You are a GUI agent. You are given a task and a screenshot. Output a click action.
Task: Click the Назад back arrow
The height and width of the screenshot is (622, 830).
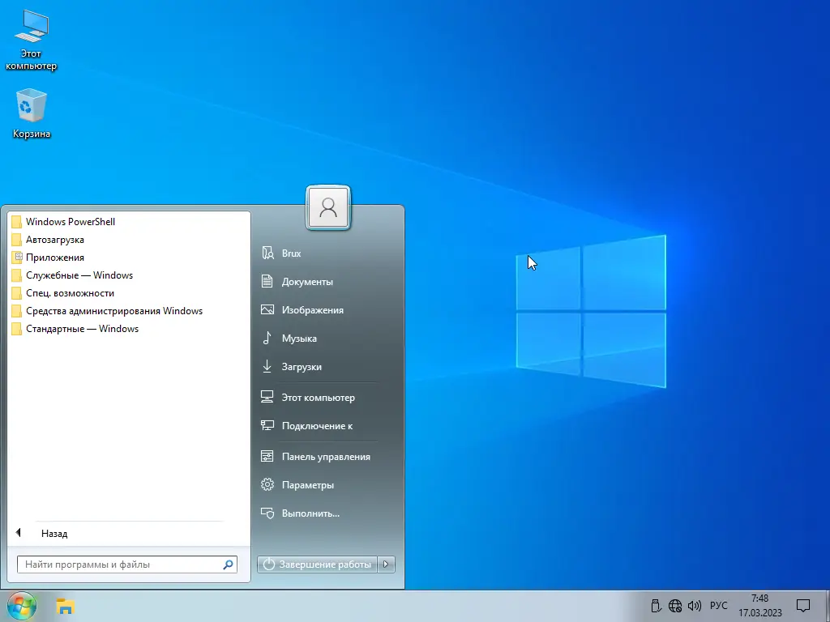coord(18,533)
